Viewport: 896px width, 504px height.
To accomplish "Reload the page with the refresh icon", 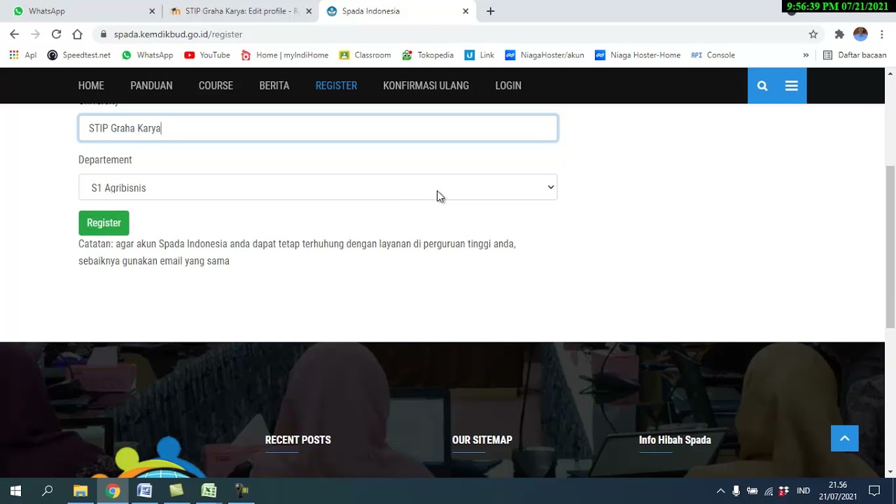I will pyautogui.click(x=56, y=34).
